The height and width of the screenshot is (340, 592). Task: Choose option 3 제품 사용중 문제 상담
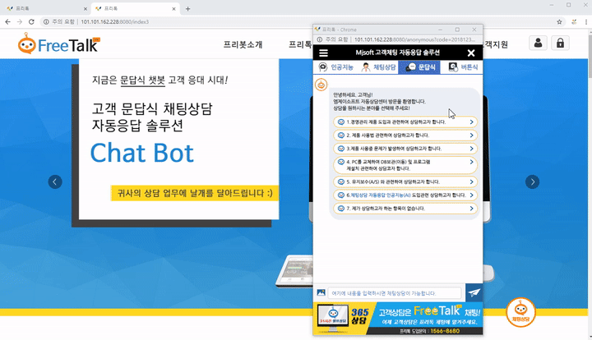click(405, 149)
